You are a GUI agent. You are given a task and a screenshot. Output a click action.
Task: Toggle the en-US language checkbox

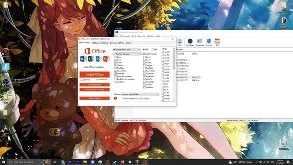(x=163, y=52)
